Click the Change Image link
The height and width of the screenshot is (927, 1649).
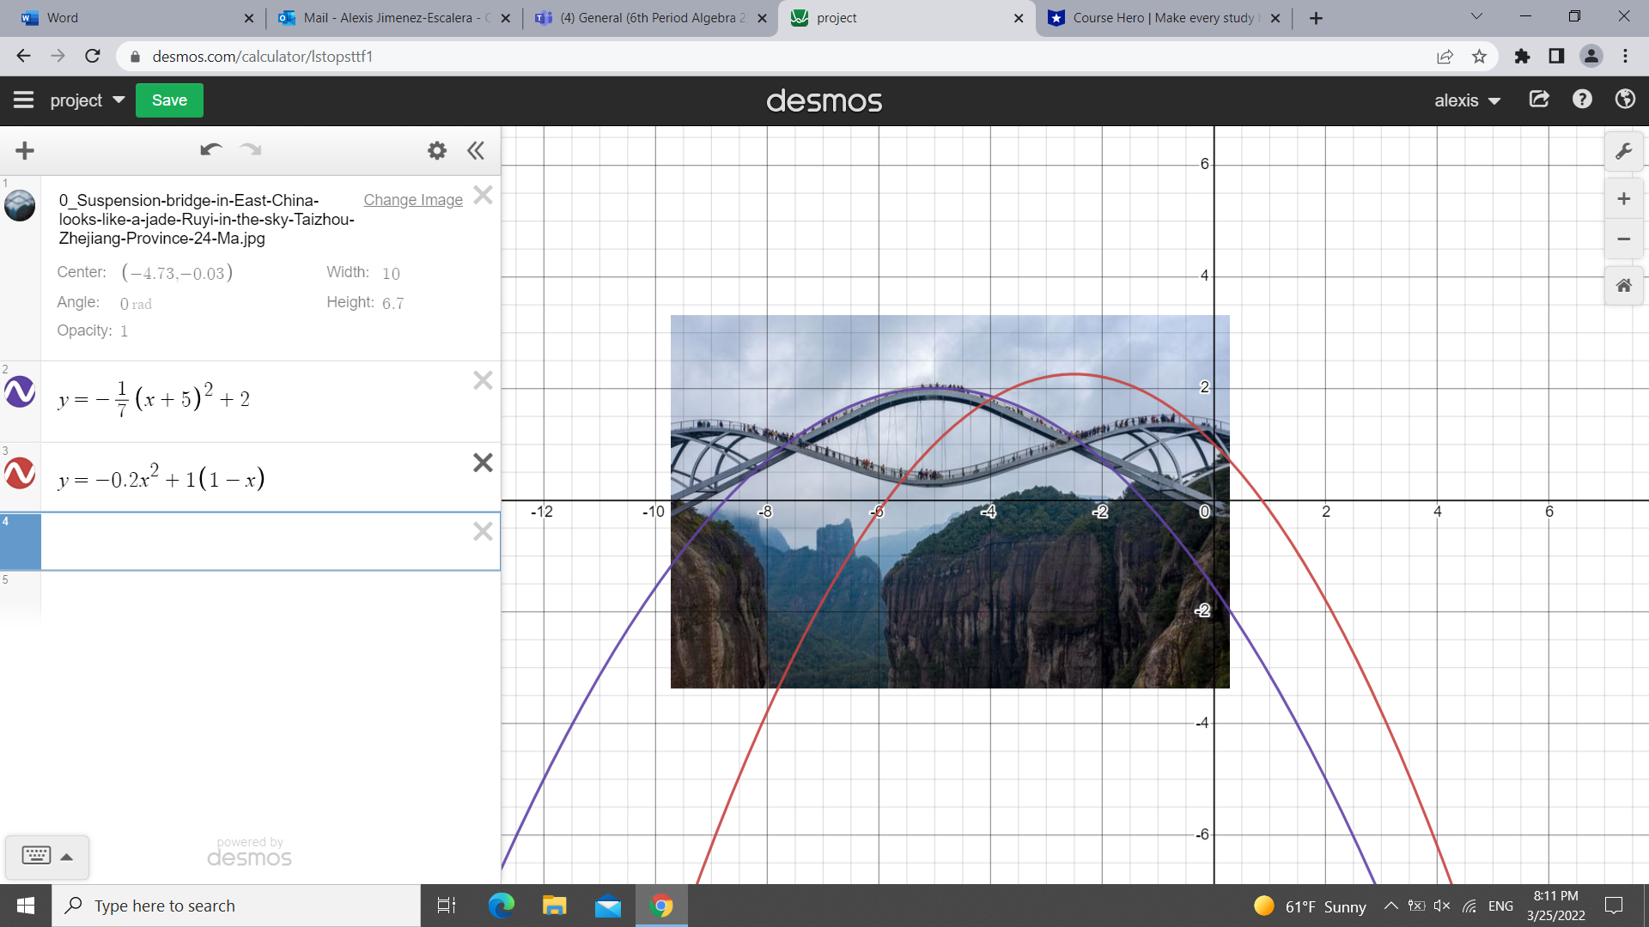pos(412,200)
